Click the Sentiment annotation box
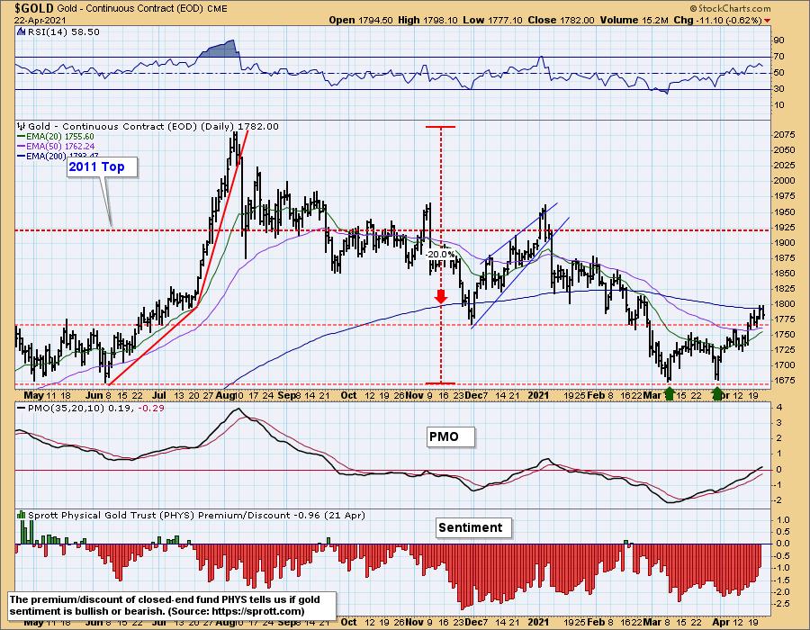 coord(473,527)
